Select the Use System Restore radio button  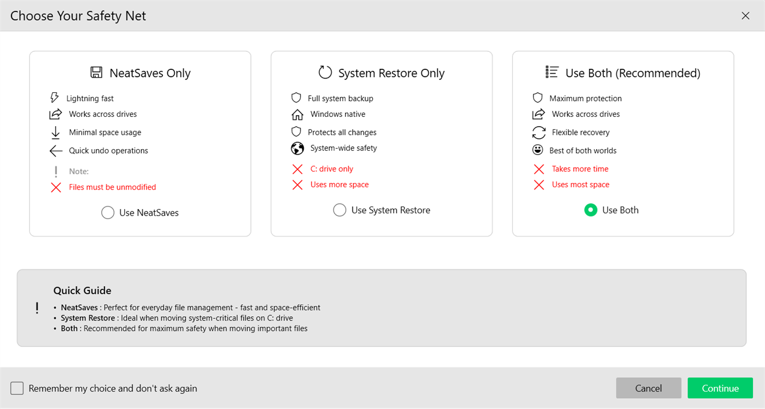click(340, 210)
